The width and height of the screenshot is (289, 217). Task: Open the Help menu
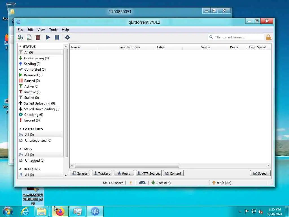(65, 29)
